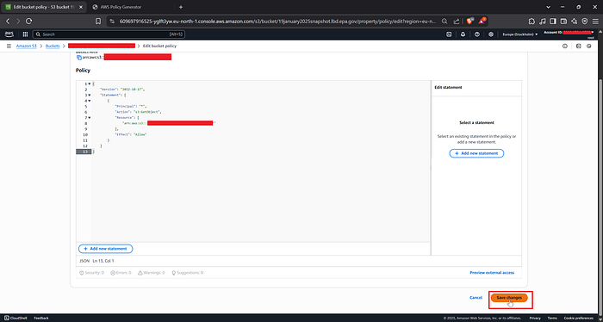603x322 pixels.
Task: Open the Privacy footer link
Action: point(535,319)
